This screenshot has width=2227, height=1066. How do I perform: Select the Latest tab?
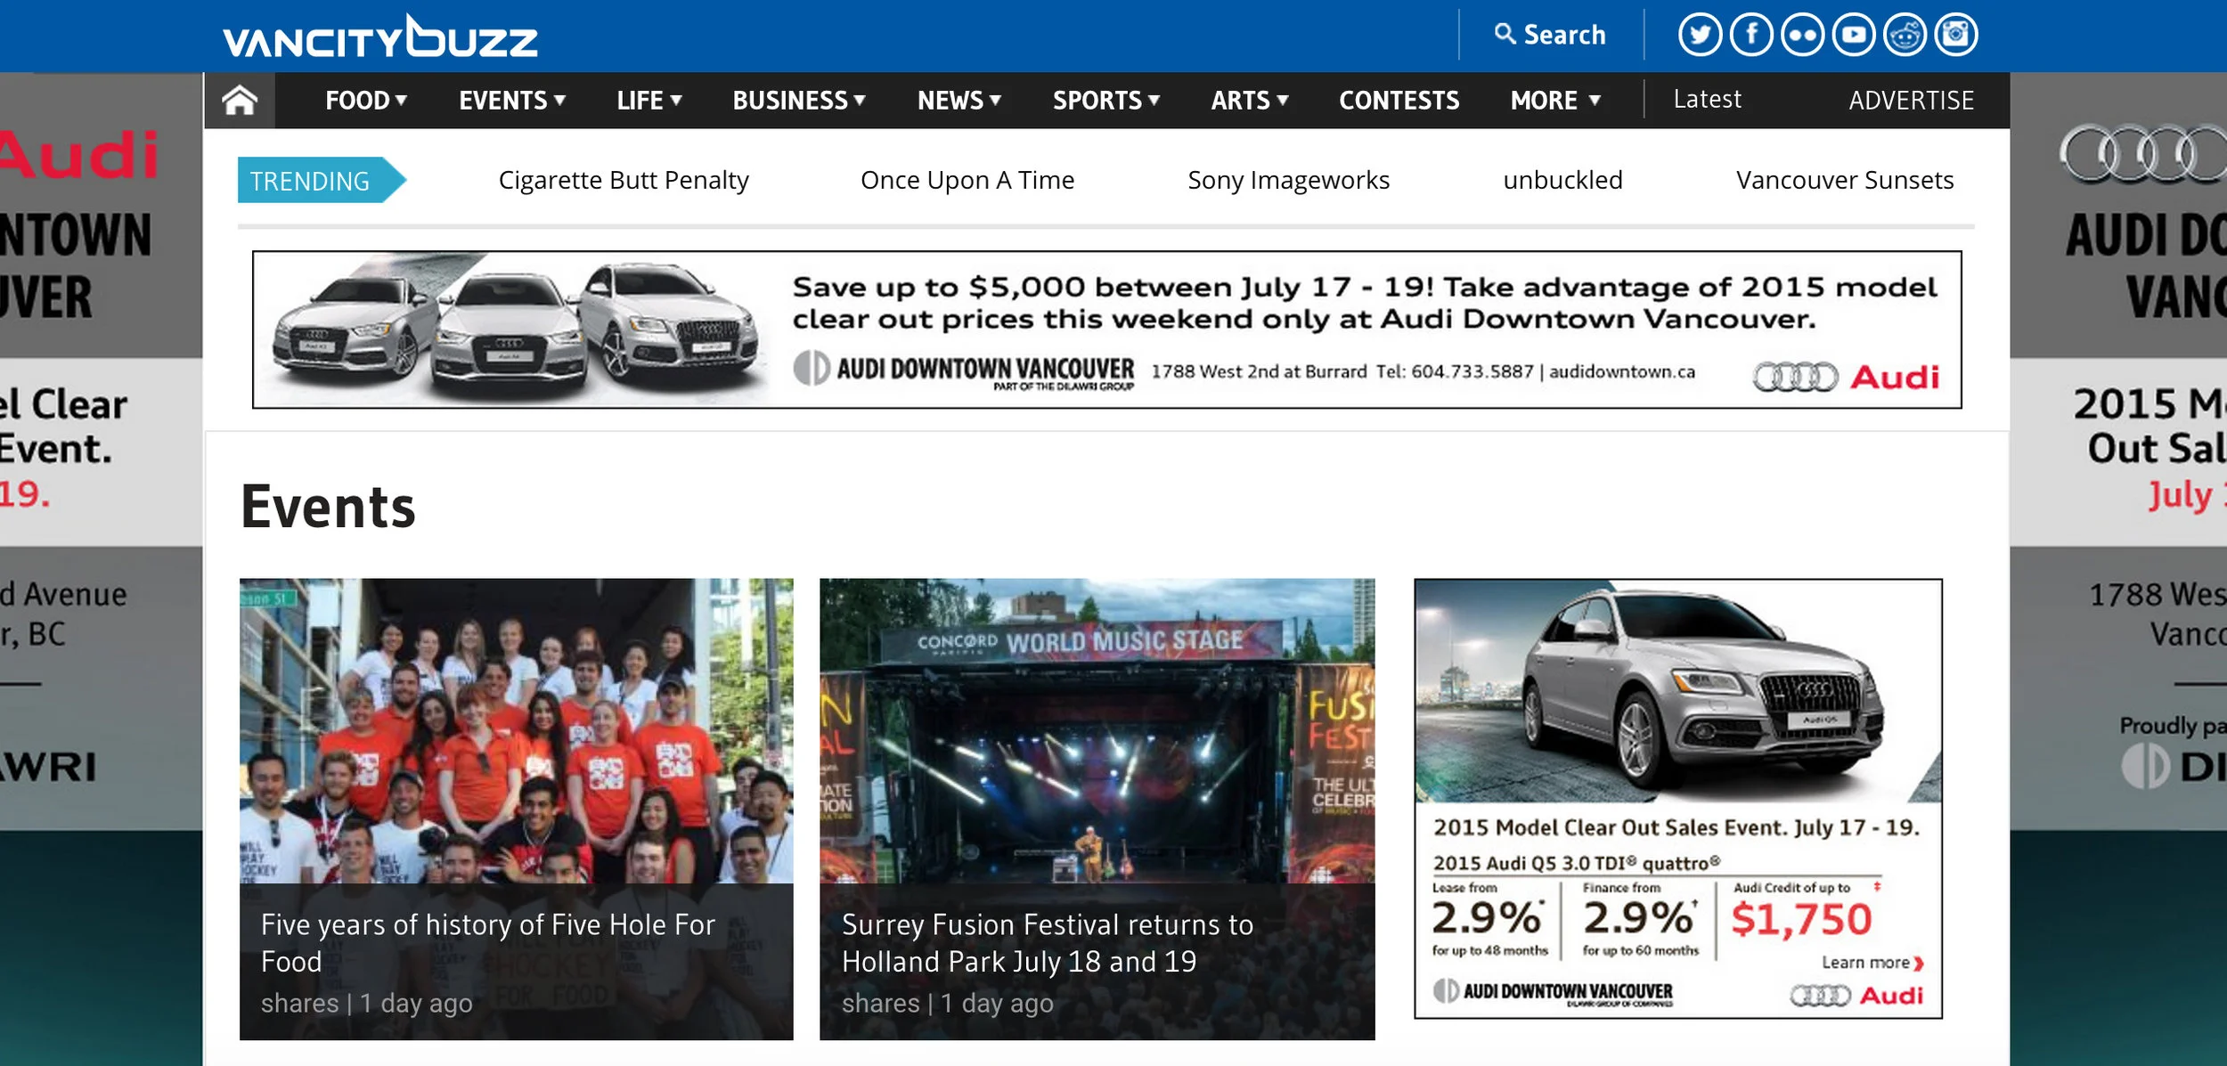[x=1707, y=100]
